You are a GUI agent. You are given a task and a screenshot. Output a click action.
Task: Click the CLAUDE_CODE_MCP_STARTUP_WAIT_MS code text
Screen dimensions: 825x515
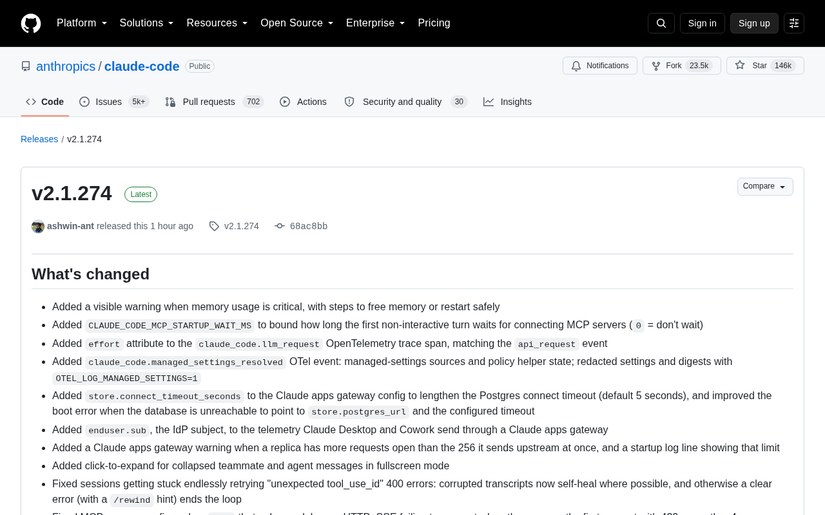pyautogui.click(x=170, y=326)
